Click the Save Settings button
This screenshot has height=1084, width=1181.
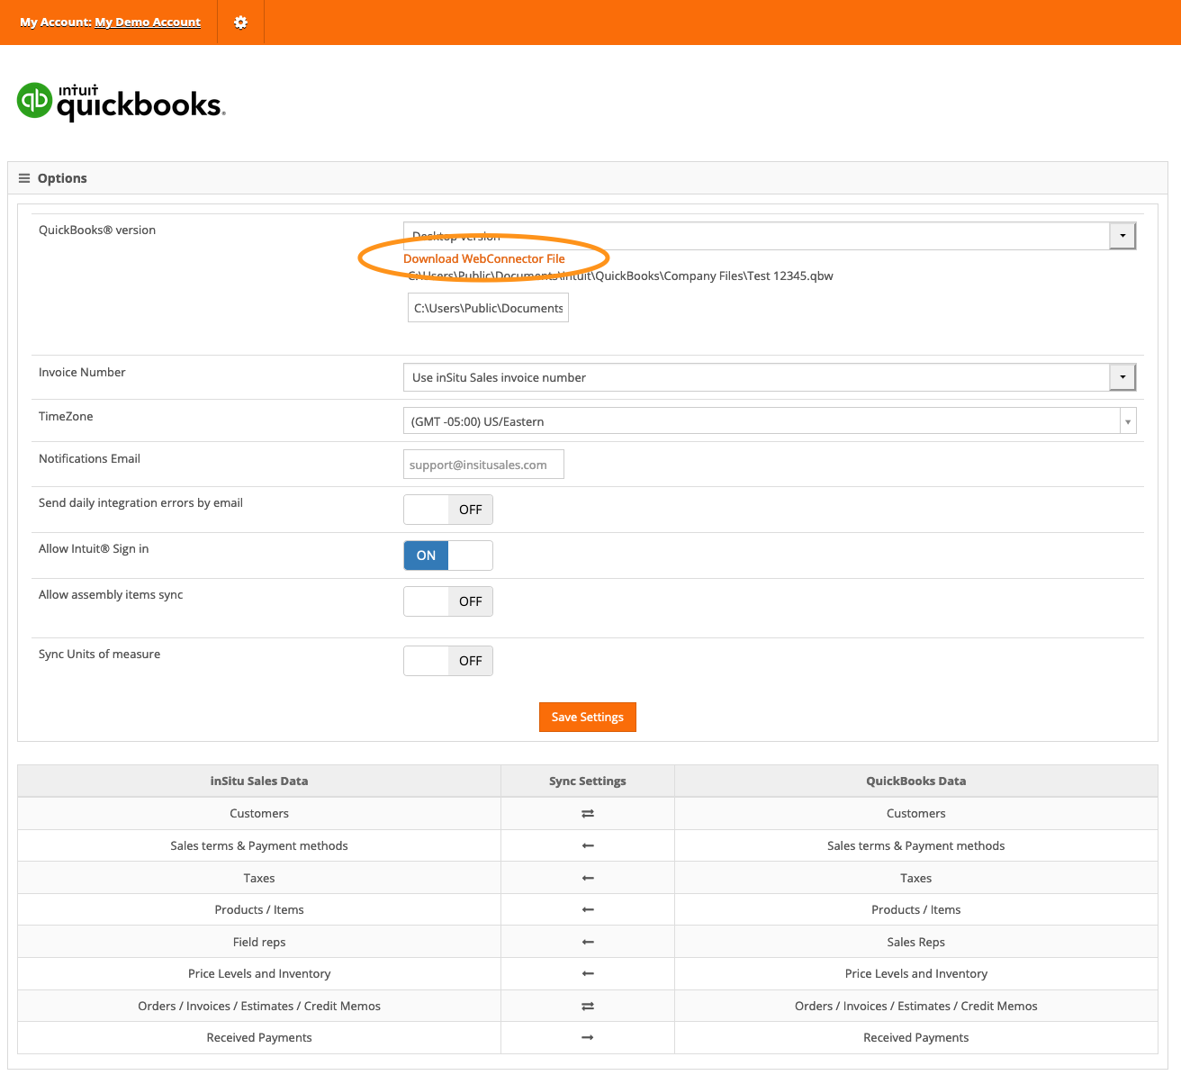(588, 718)
